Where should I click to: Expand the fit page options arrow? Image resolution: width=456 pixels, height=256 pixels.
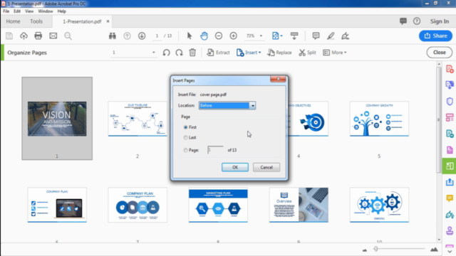281,36
